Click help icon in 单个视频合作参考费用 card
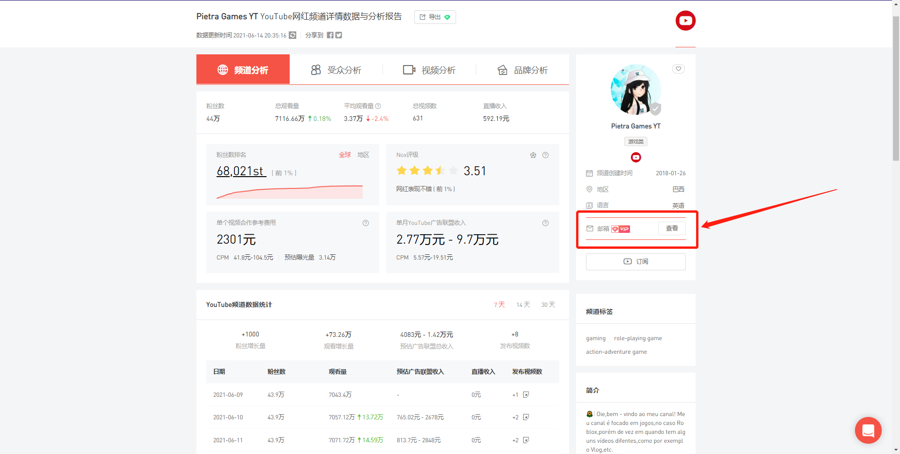The image size is (900, 454). pos(366,223)
